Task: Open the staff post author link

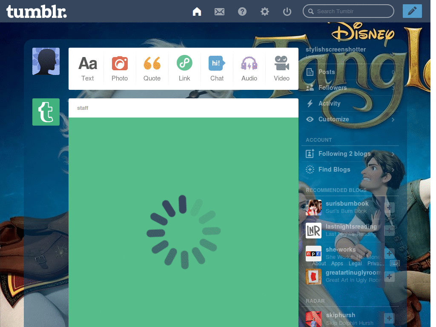Action: point(83,108)
